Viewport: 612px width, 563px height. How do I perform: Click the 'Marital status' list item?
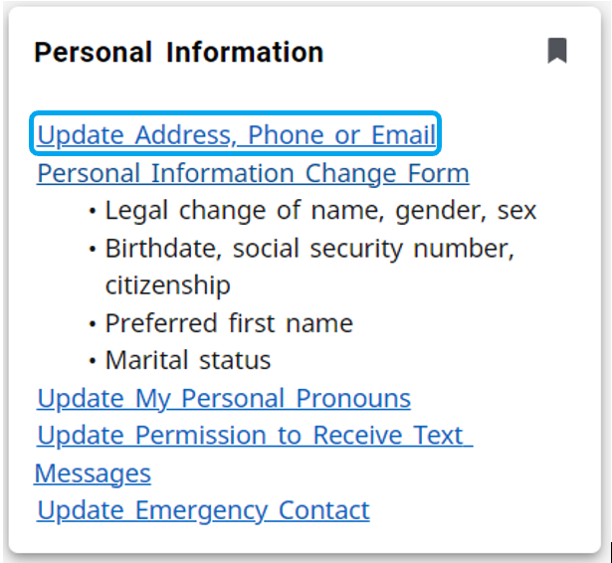click(188, 360)
